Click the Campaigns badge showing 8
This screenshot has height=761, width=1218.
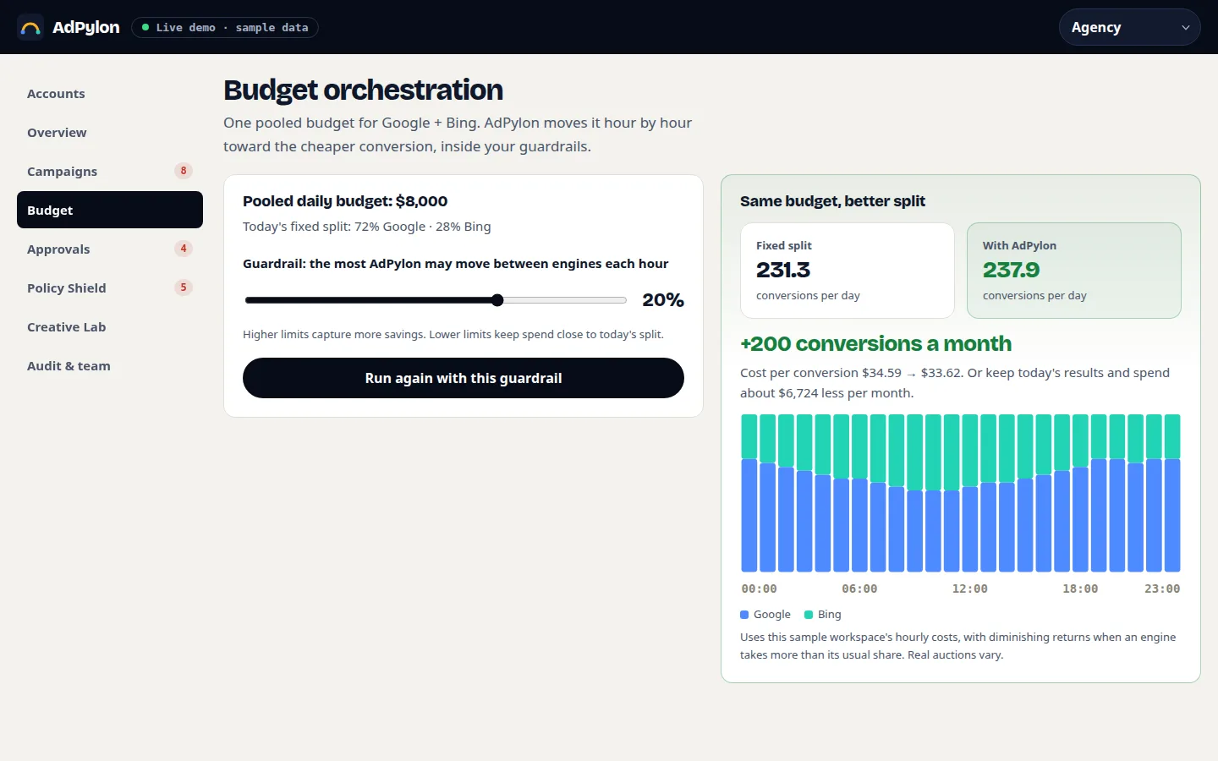pos(184,171)
